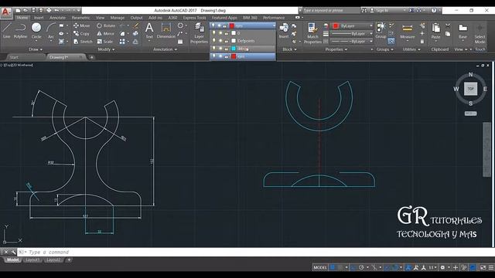Select the Dimension tool

click(166, 31)
